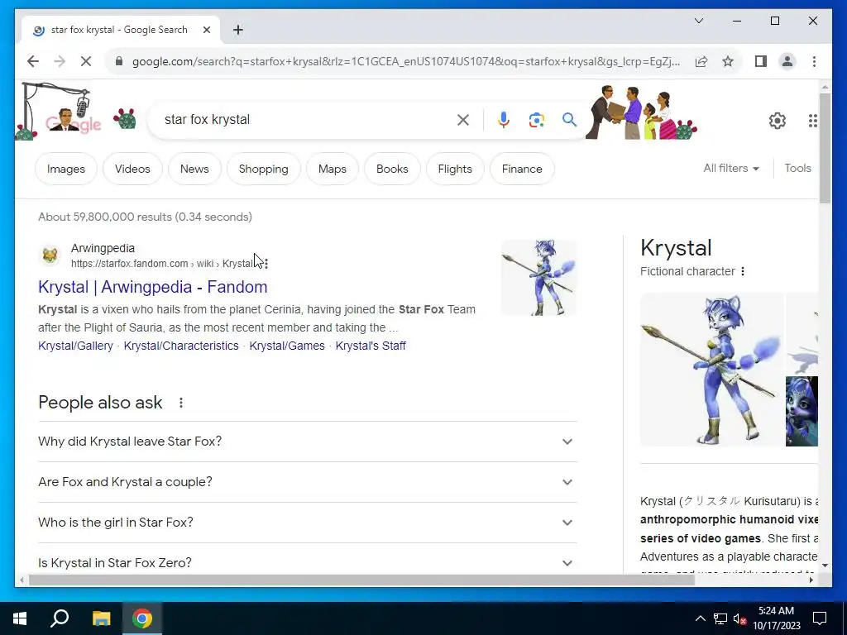Click the blue magnifier search button
This screenshot has width=847, height=635.
pyautogui.click(x=569, y=120)
